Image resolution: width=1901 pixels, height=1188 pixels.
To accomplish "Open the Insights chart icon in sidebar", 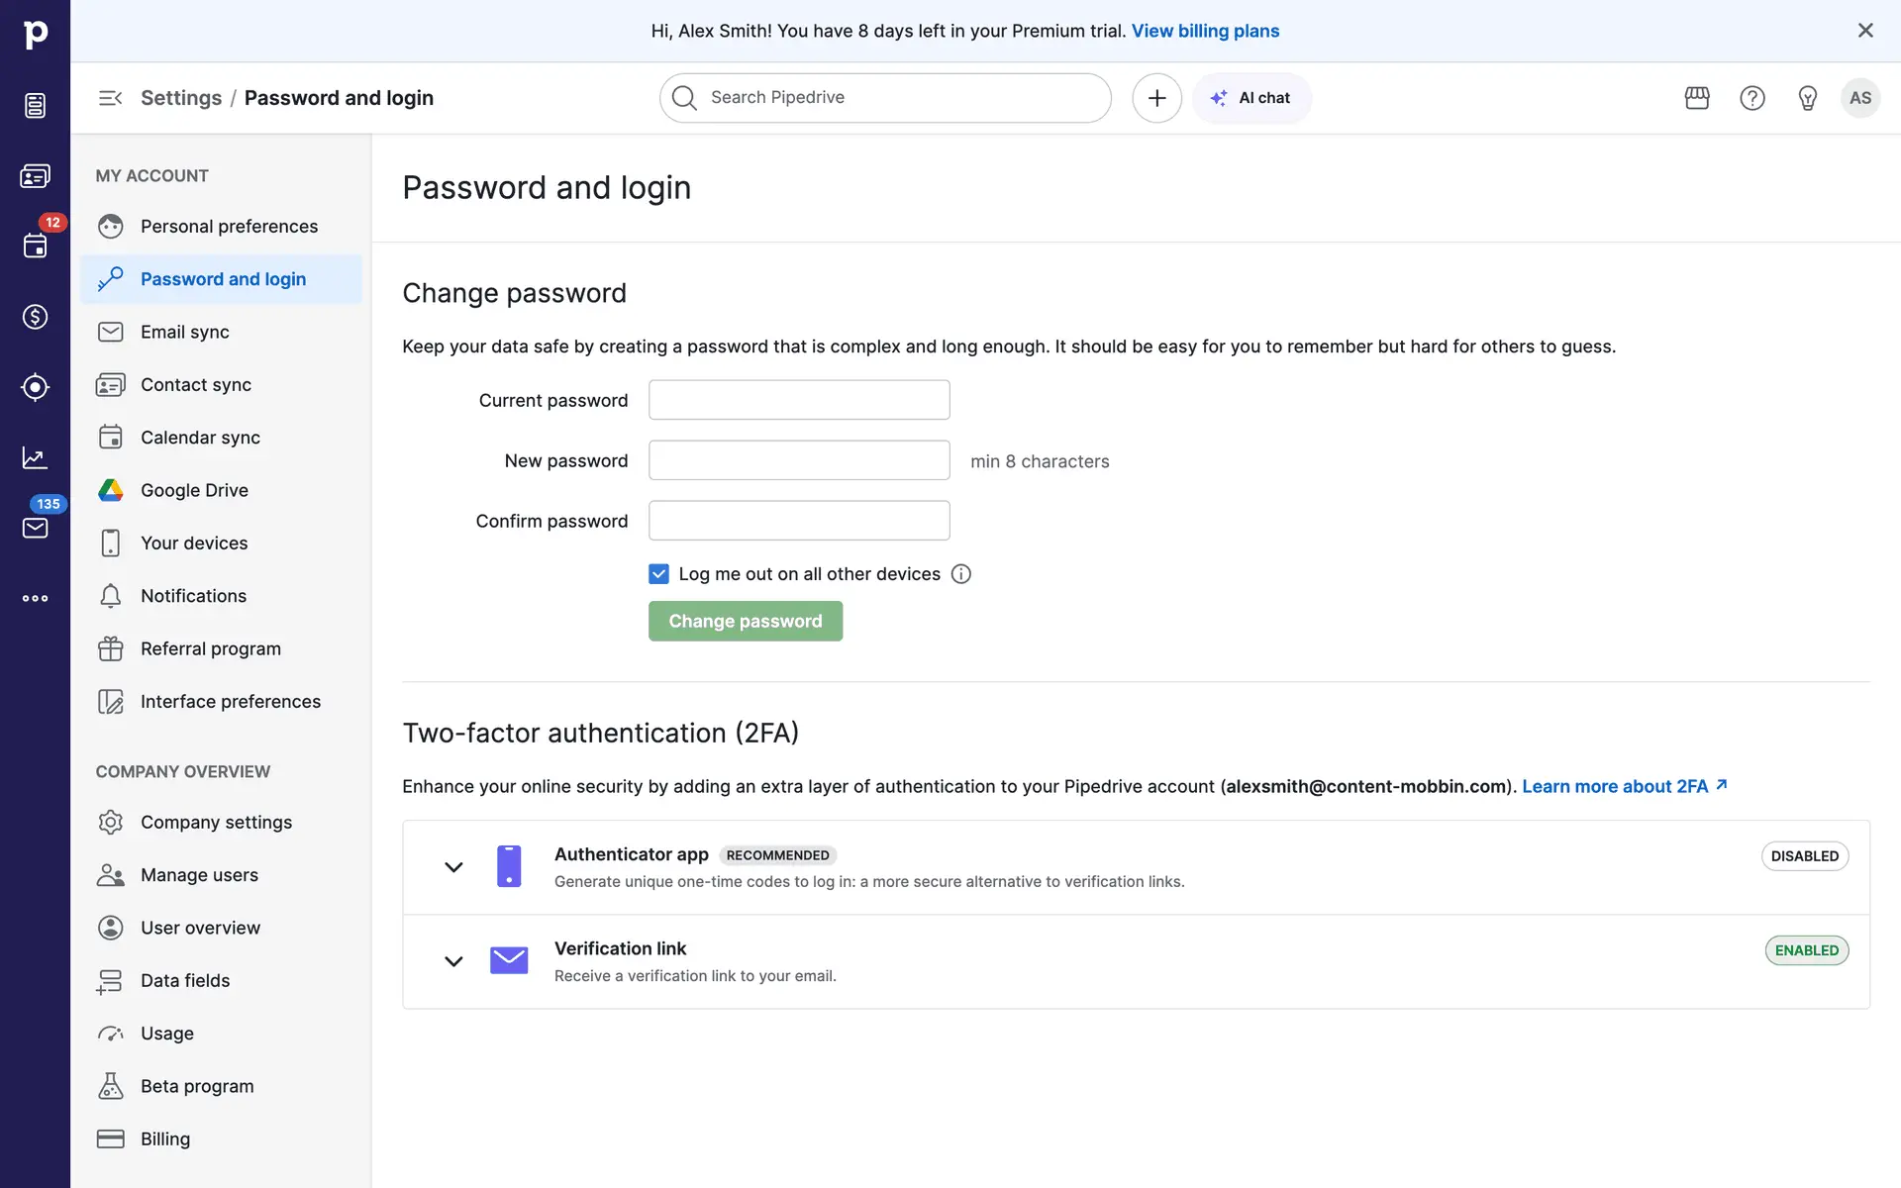I will coord(35,457).
